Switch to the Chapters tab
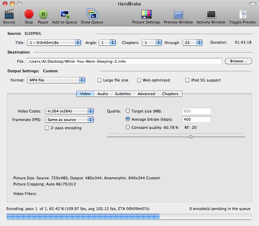The width and height of the screenshot is (259, 226). pyautogui.click(x=170, y=94)
